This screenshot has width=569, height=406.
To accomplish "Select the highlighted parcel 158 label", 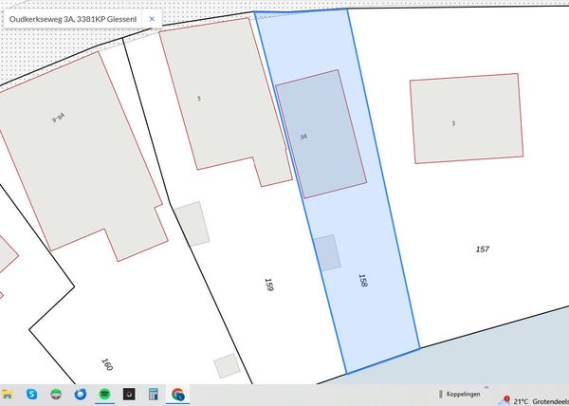I will [362, 281].
